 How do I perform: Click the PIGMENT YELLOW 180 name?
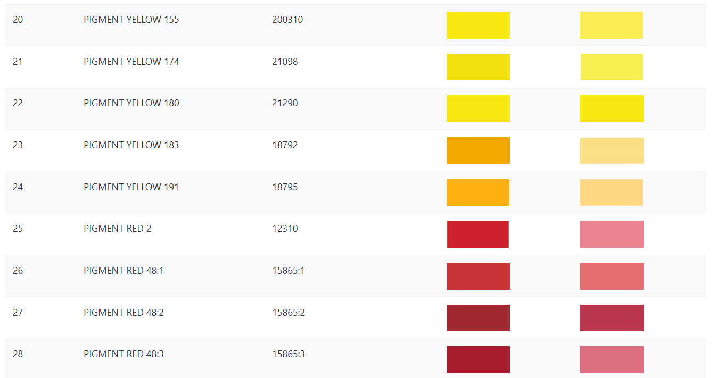pos(131,103)
